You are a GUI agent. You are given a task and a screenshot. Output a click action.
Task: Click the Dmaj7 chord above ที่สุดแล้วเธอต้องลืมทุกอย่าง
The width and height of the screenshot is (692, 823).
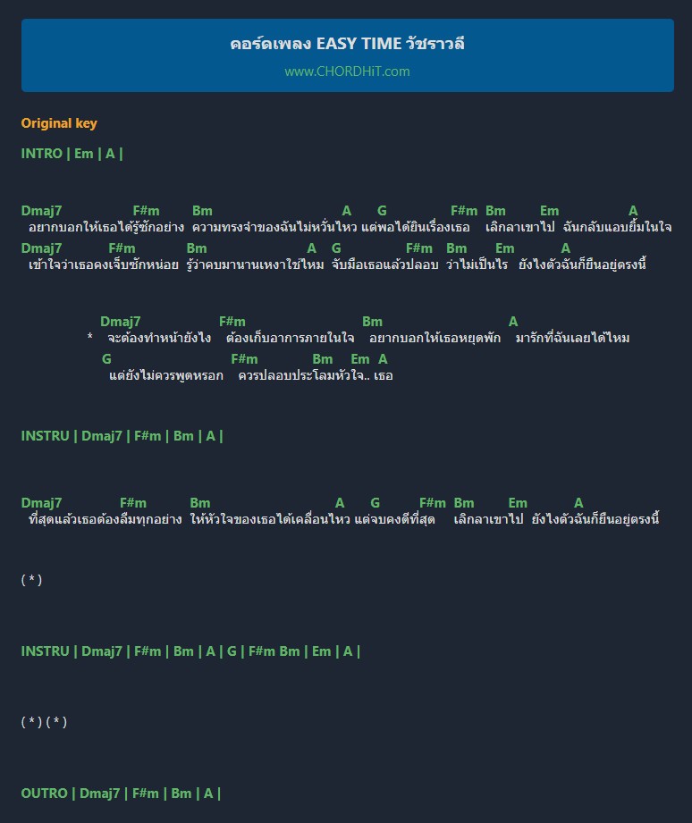[x=41, y=503]
